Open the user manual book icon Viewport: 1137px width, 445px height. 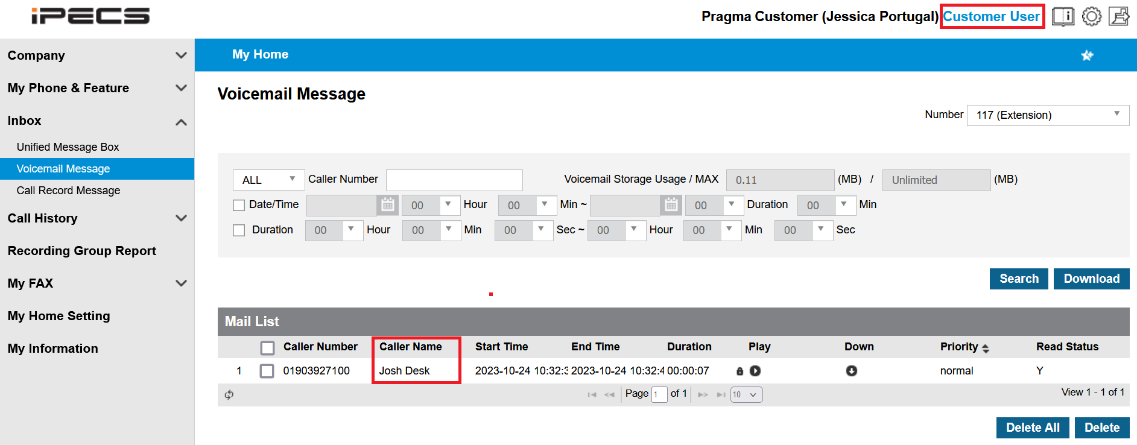click(x=1063, y=16)
